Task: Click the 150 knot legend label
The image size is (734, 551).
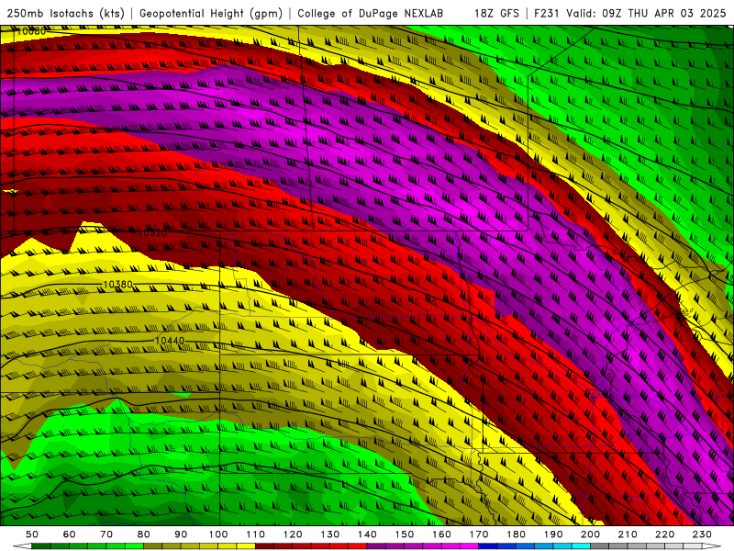Action: [404, 534]
